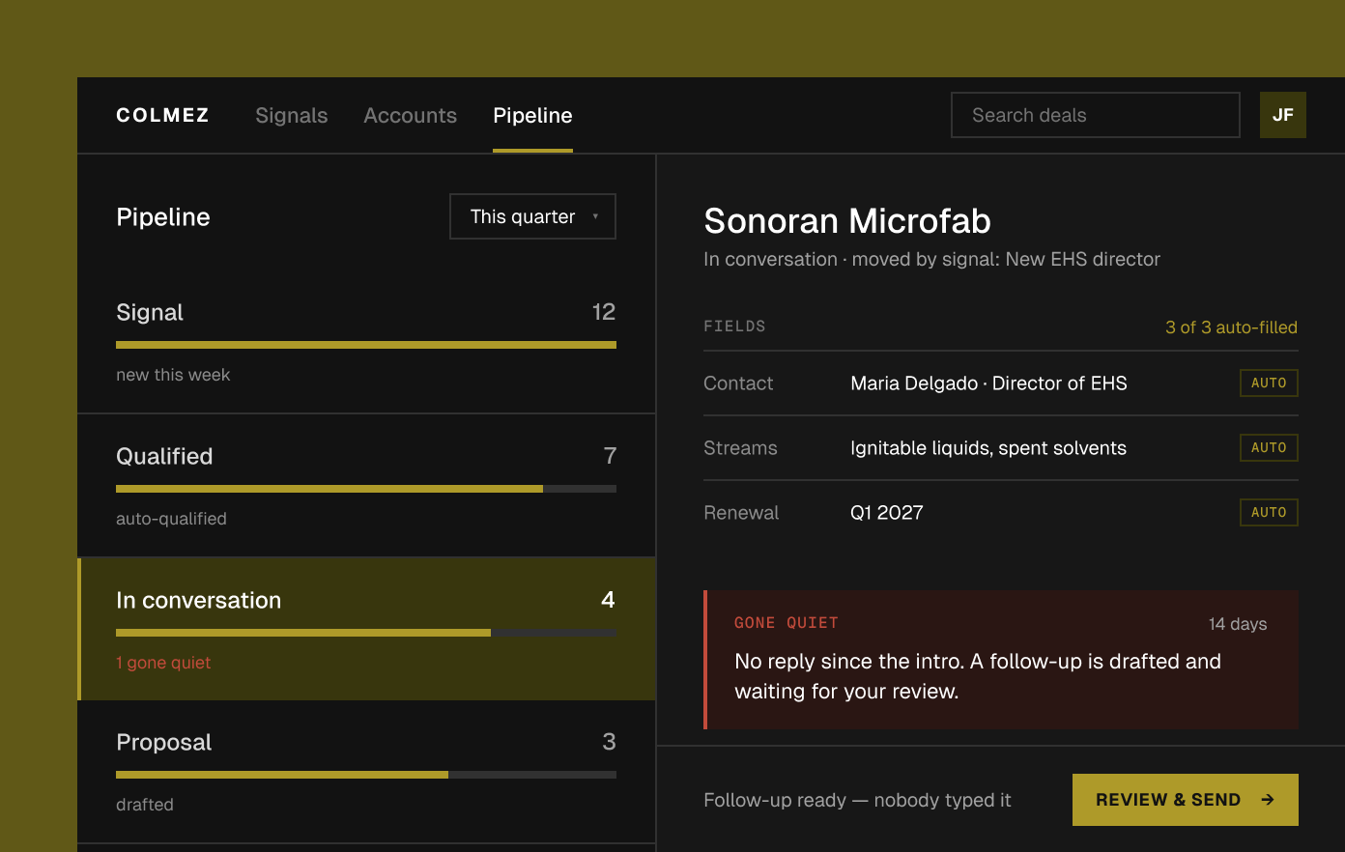Open the Signals tab
The width and height of the screenshot is (1345, 852).
292,115
